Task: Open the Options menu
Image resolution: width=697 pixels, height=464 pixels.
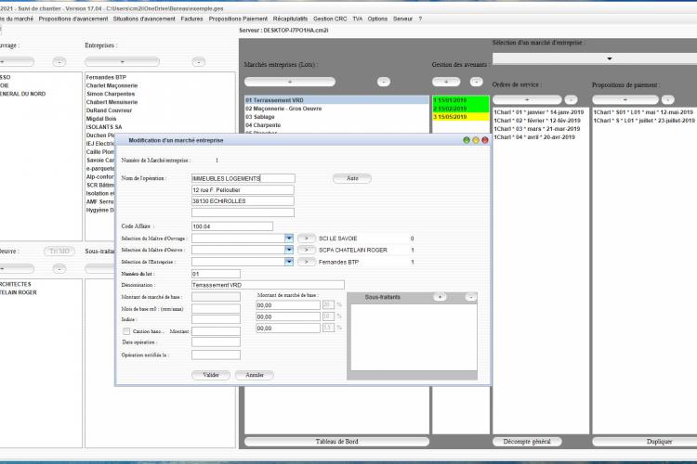Action: [x=377, y=19]
